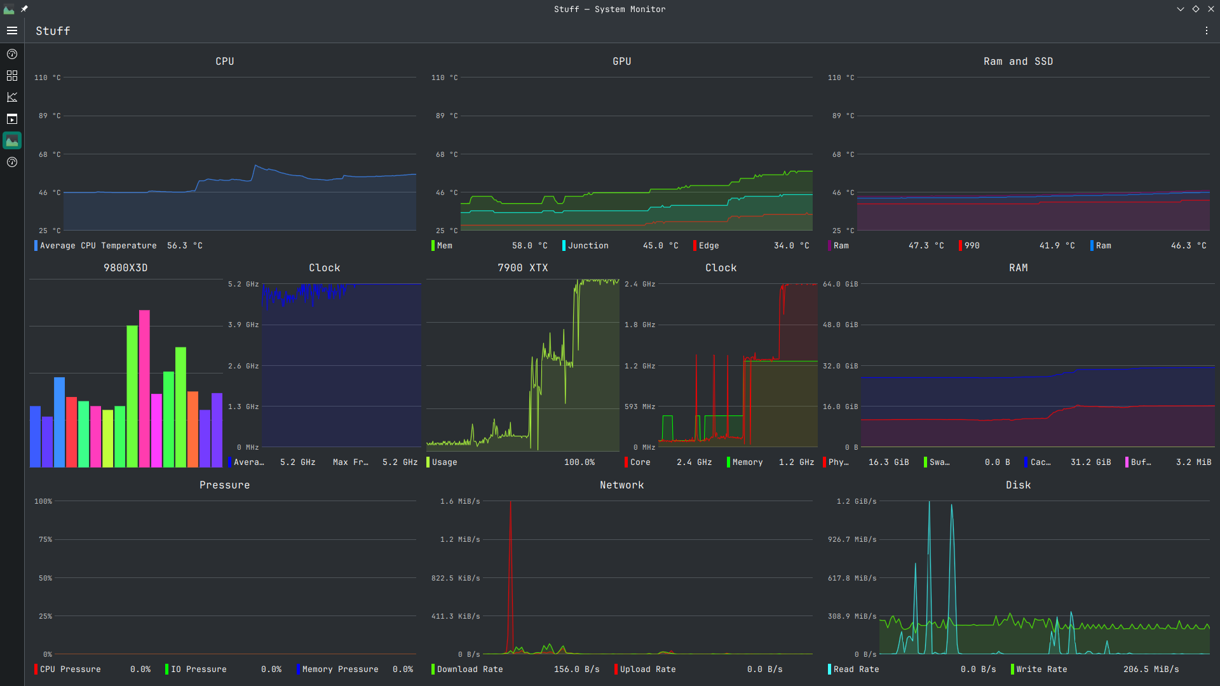This screenshot has height=686, width=1220.
Task: Open the Applications grid page icon
Action: [x=12, y=76]
